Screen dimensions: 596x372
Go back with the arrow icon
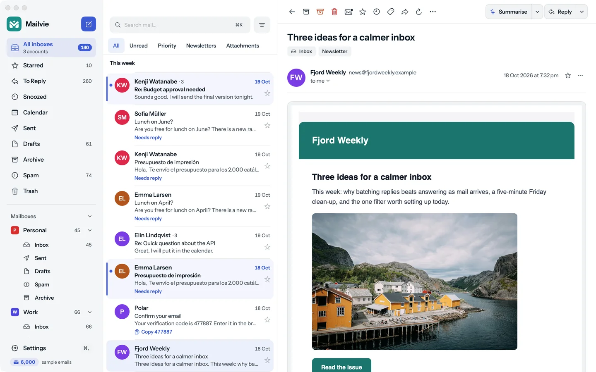(292, 12)
